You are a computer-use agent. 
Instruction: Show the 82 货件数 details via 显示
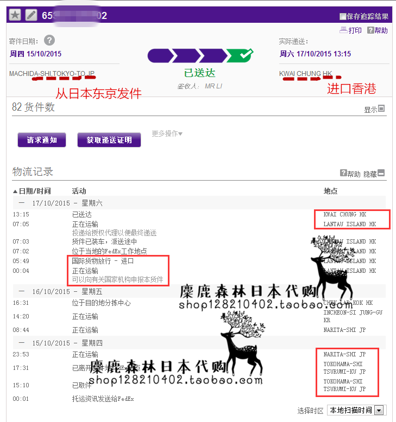click(374, 109)
